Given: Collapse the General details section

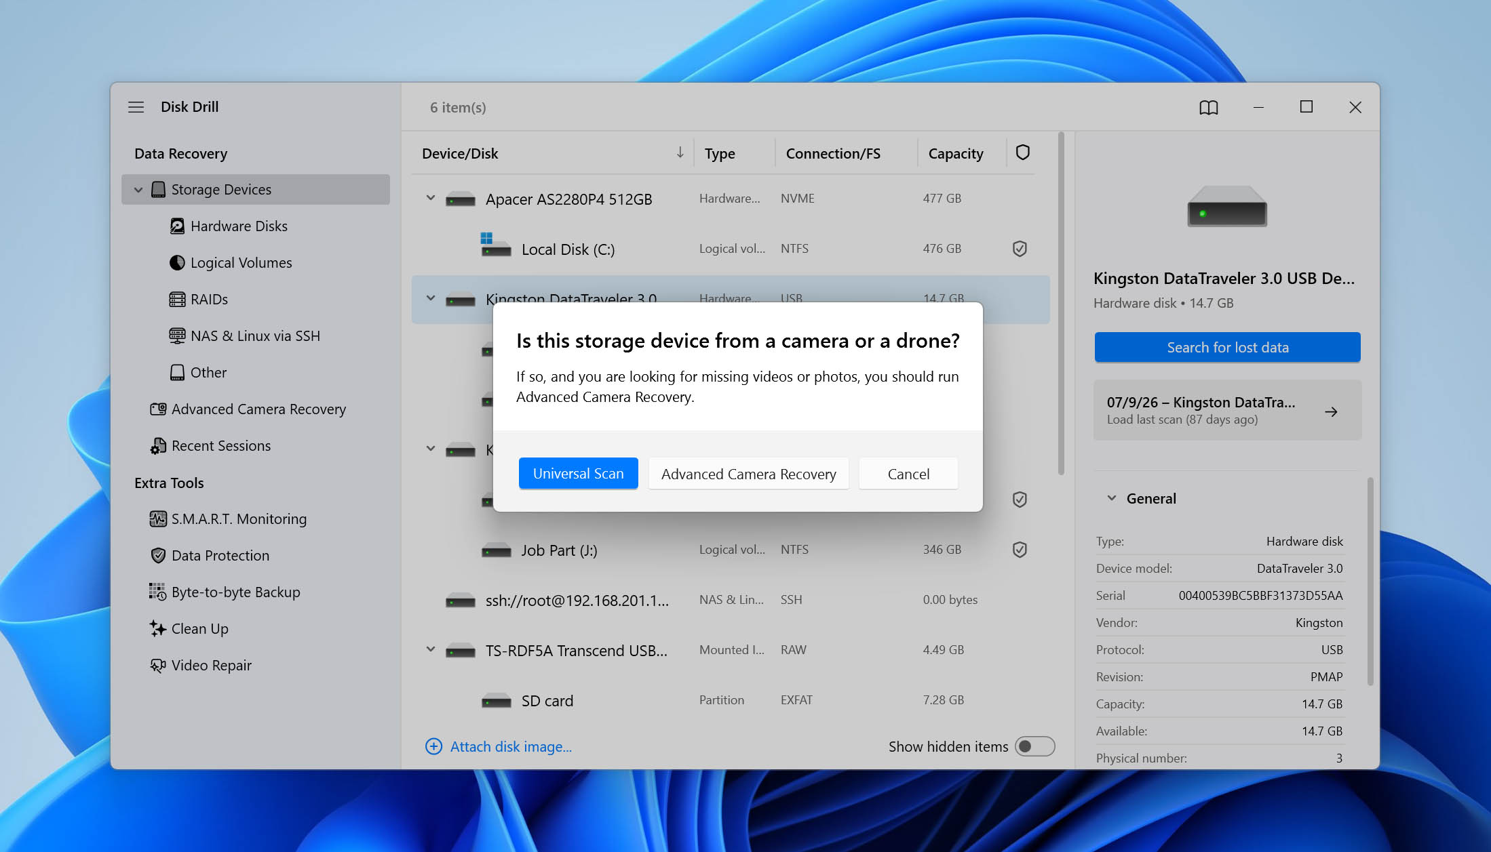Looking at the screenshot, I should 1112,498.
